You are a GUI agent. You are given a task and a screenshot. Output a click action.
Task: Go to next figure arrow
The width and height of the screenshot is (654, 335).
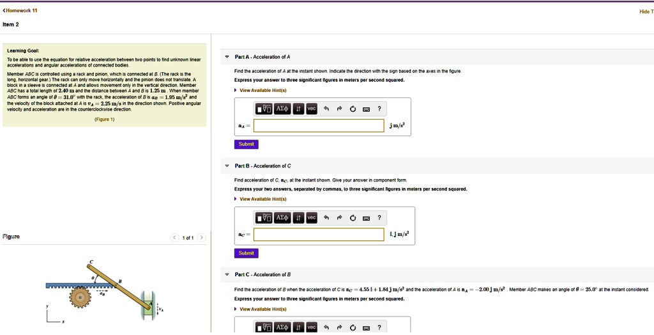(202, 238)
